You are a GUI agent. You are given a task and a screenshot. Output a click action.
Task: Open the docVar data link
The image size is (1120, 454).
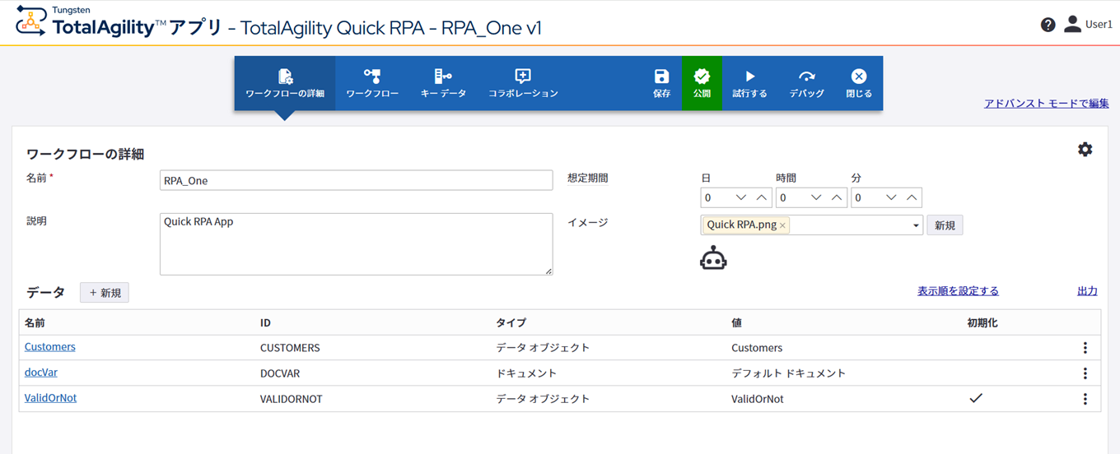(x=41, y=373)
